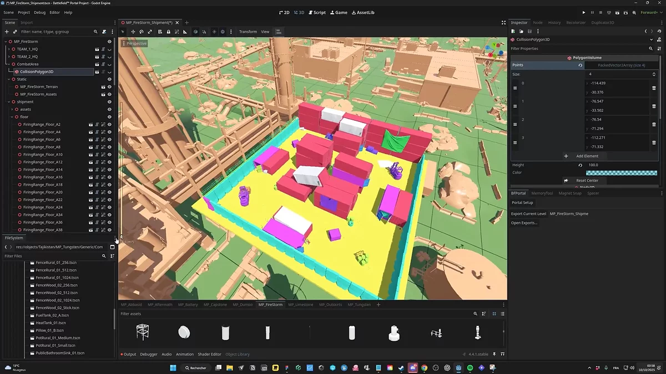Image resolution: width=666 pixels, height=374 pixels.
Task: Select the Rotate mode tool in viewport toolbar
Action: coord(142,32)
